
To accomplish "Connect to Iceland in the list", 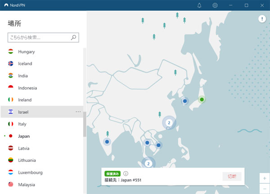I will (42, 64).
